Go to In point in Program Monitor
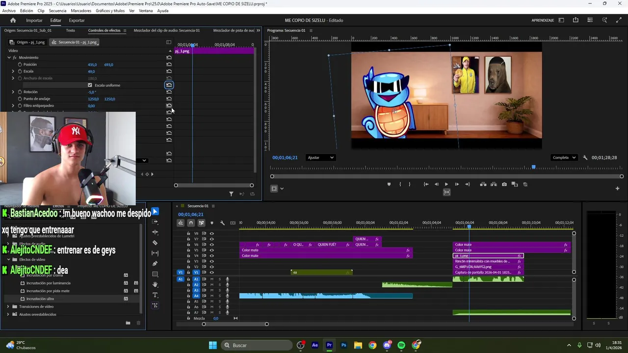628x353 pixels. [x=426, y=184]
